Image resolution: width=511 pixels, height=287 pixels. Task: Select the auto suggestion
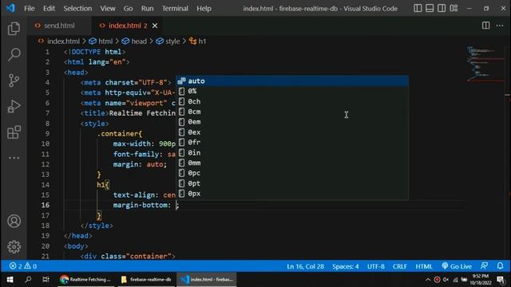pyautogui.click(x=292, y=81)
